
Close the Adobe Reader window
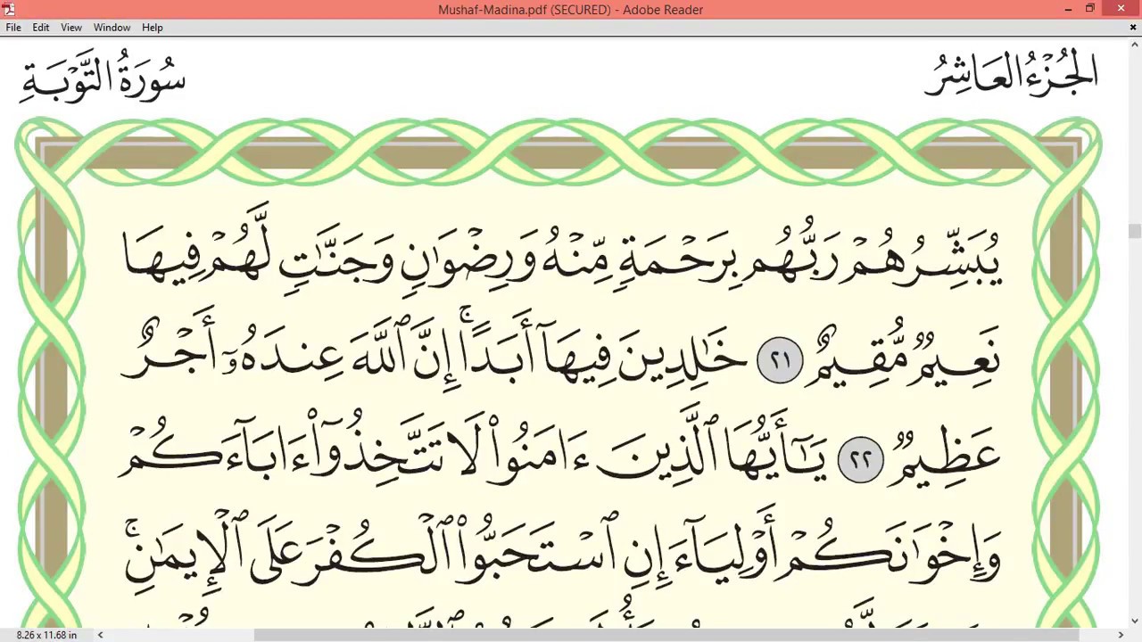pyautogui.click(x=1121, y=9)
